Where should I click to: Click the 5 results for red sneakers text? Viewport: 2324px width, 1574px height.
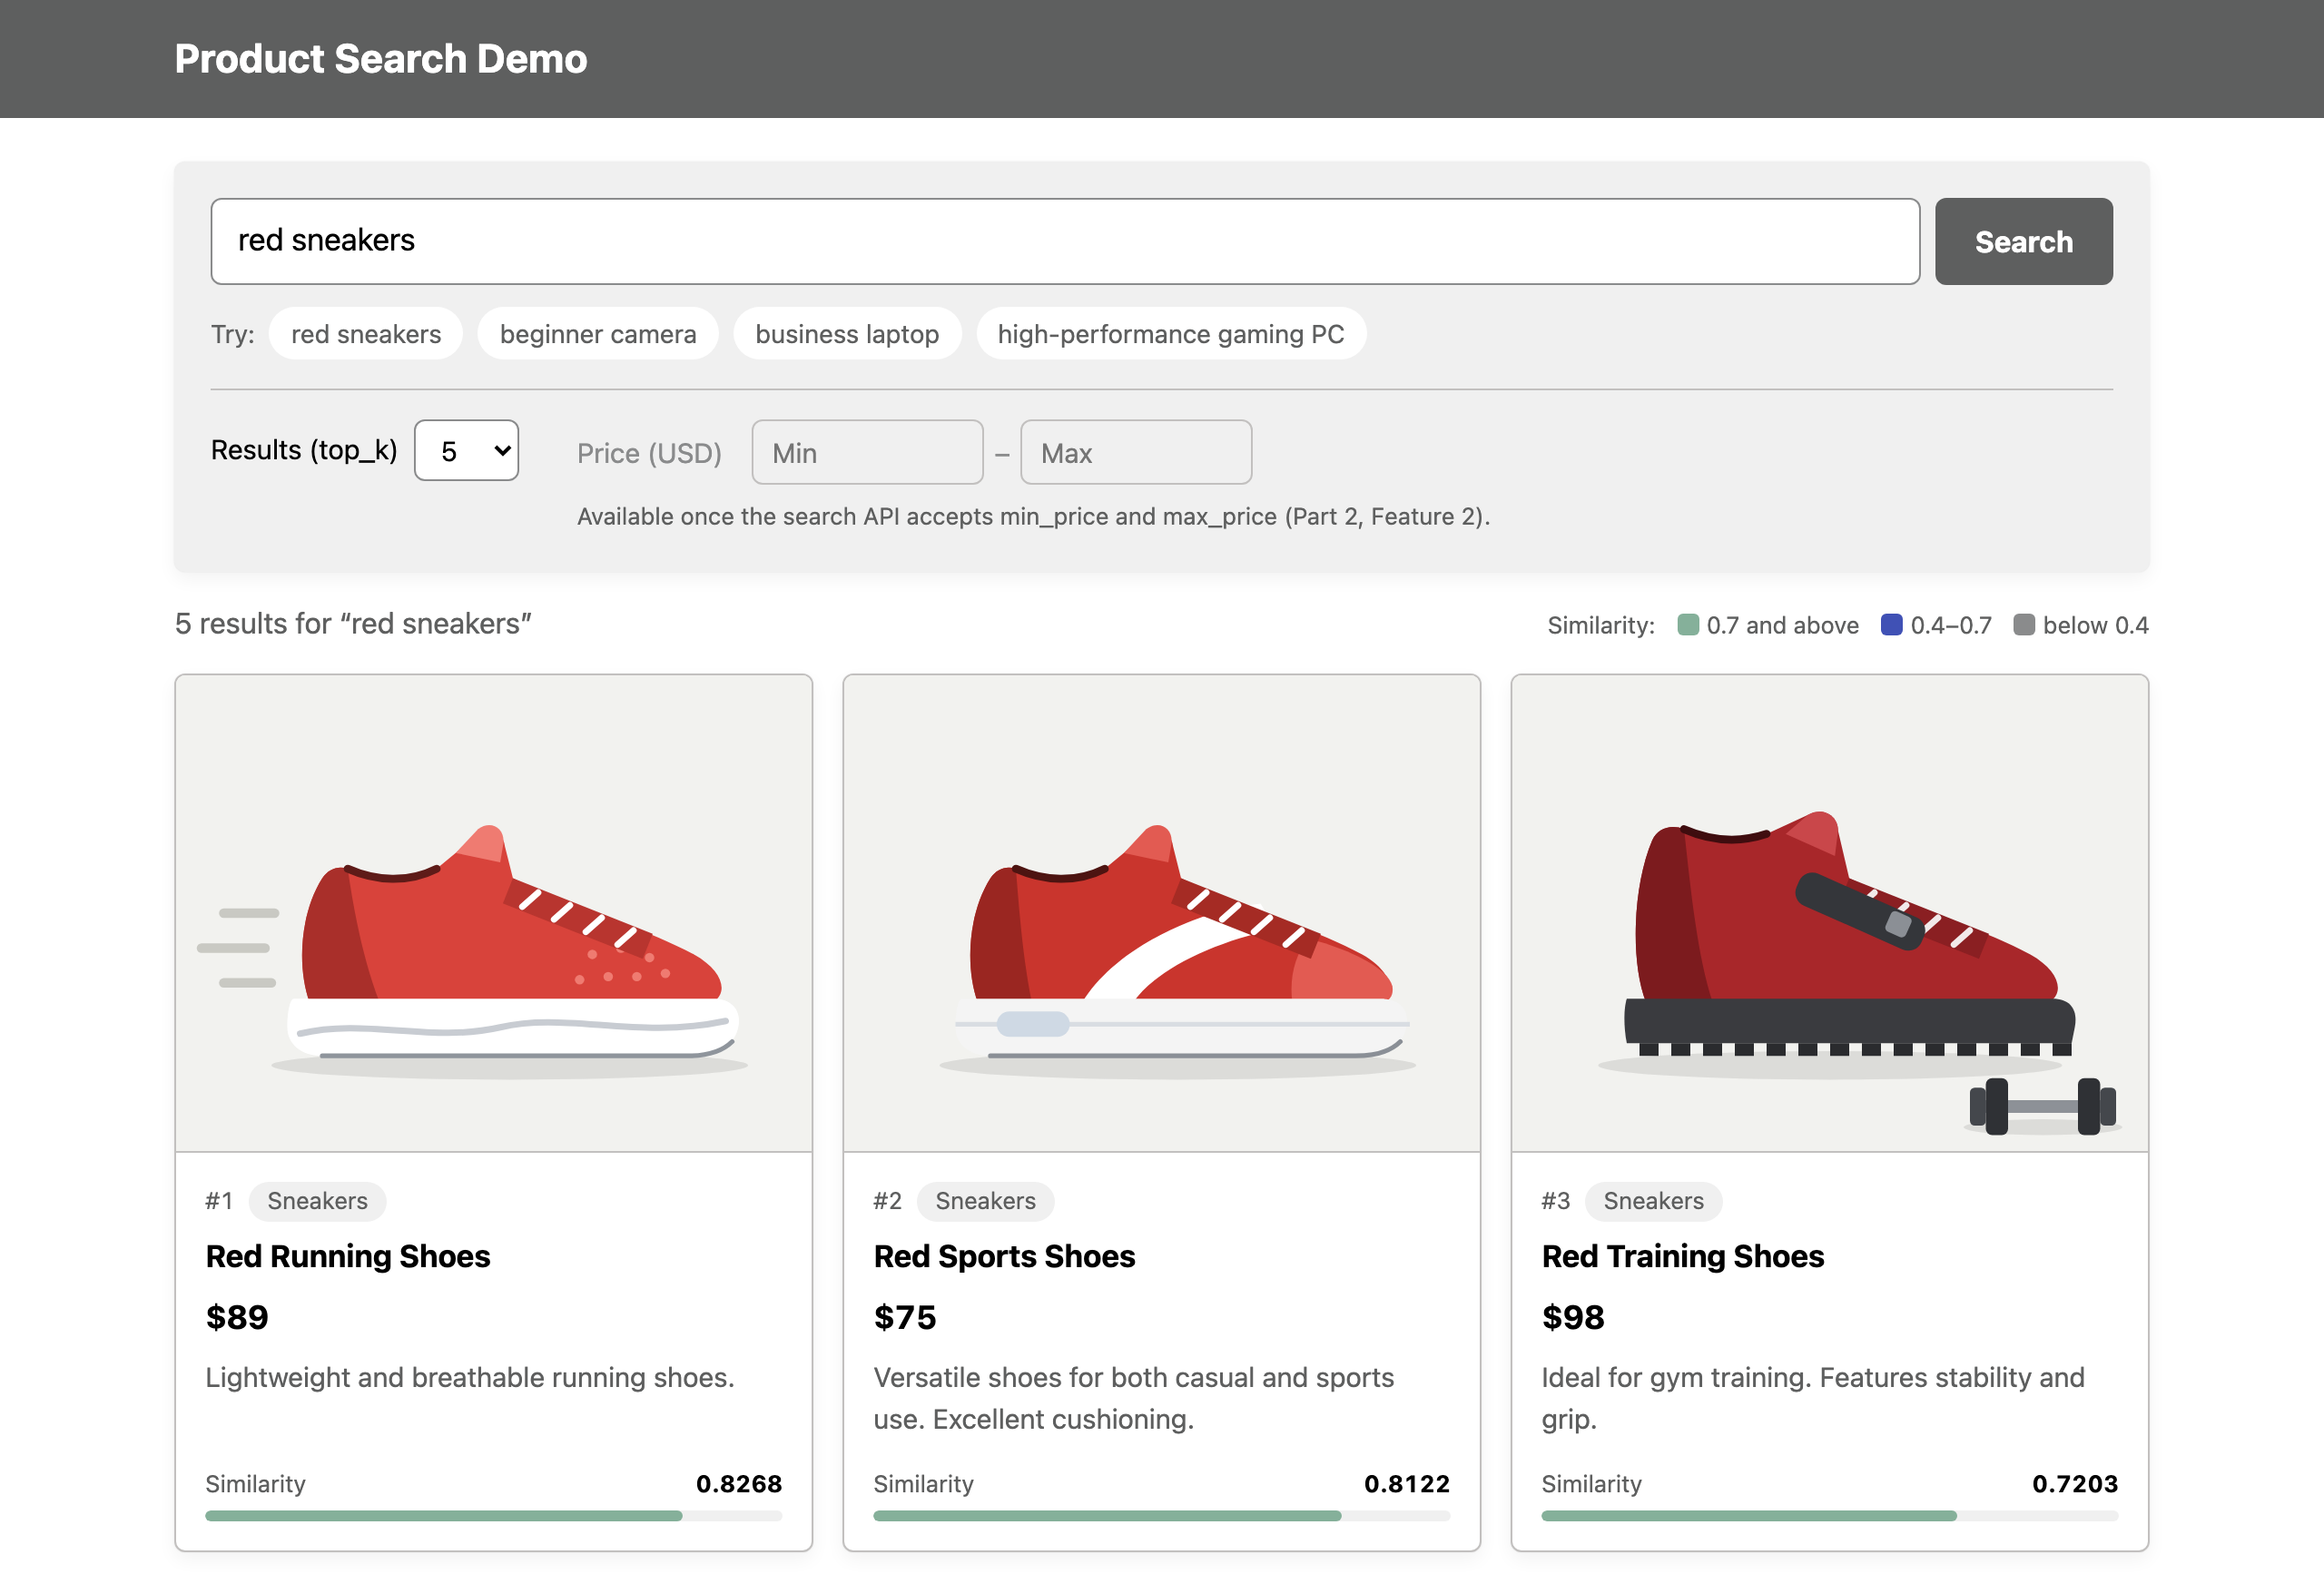pos(353,624)
